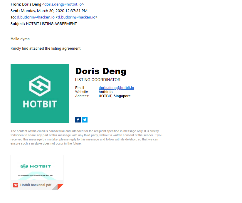The width and height of the screenshot is (242, 203).
Task: Click the confidentiality disclaimer paragraph
Action: (86, 137)
